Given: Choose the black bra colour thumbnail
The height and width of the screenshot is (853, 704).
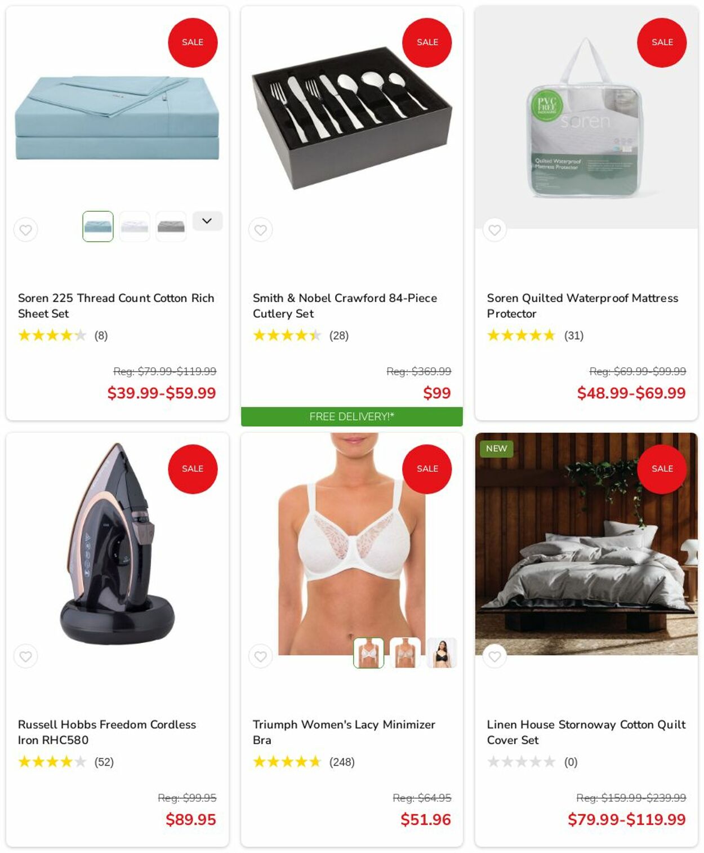Looking at the screenshot, I should click(x=442, y=653).
